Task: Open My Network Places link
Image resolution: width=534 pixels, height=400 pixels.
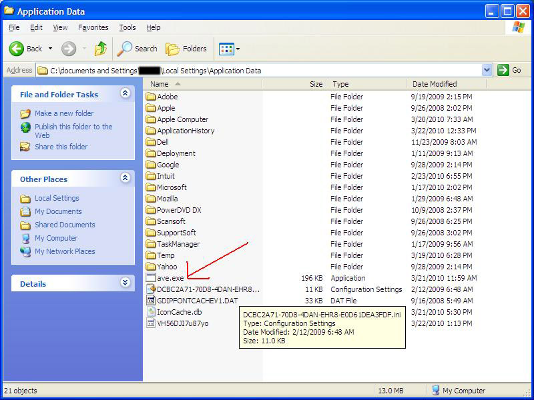Action: point(65,251)
